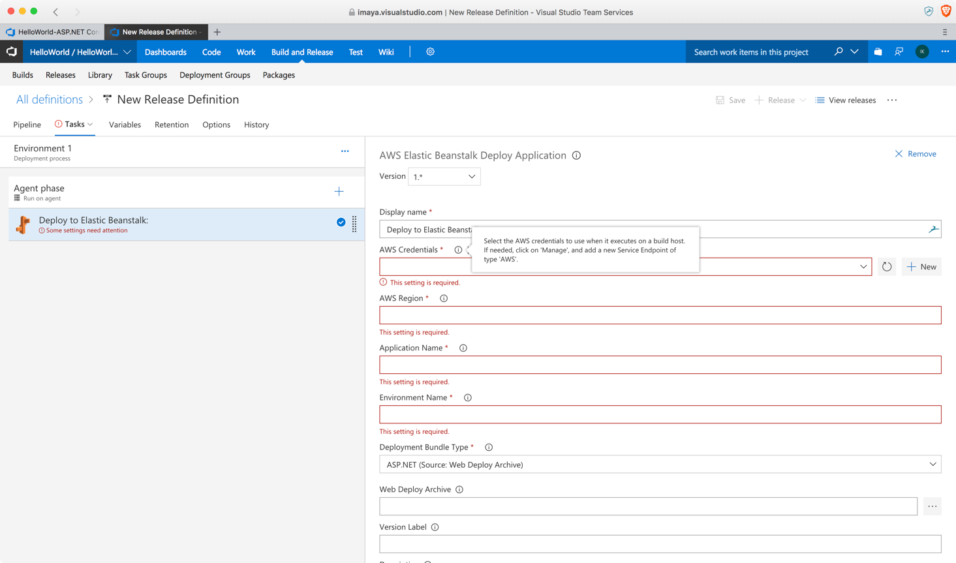Open the Deployment Bundle Type dropdown
The image size is (956, 563).
(660, 464)
